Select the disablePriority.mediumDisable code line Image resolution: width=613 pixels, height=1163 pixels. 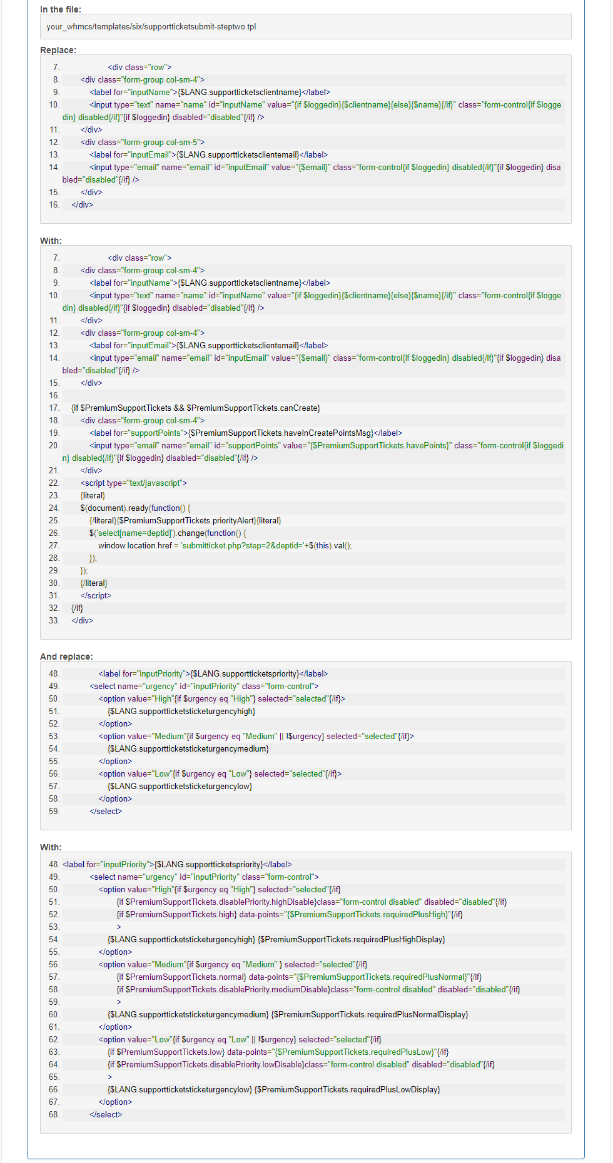(x=318, y=989)
